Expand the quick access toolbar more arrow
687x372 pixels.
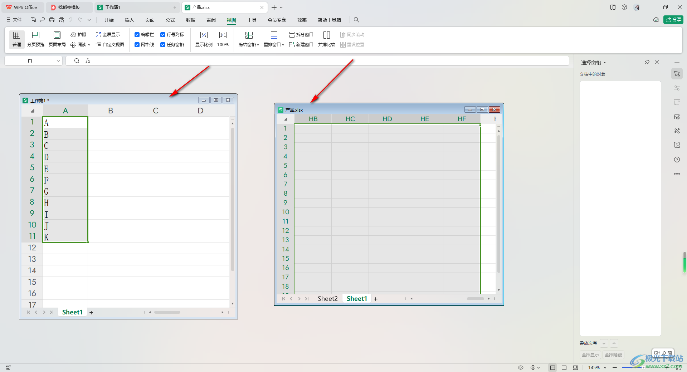[x=89, y=20]
